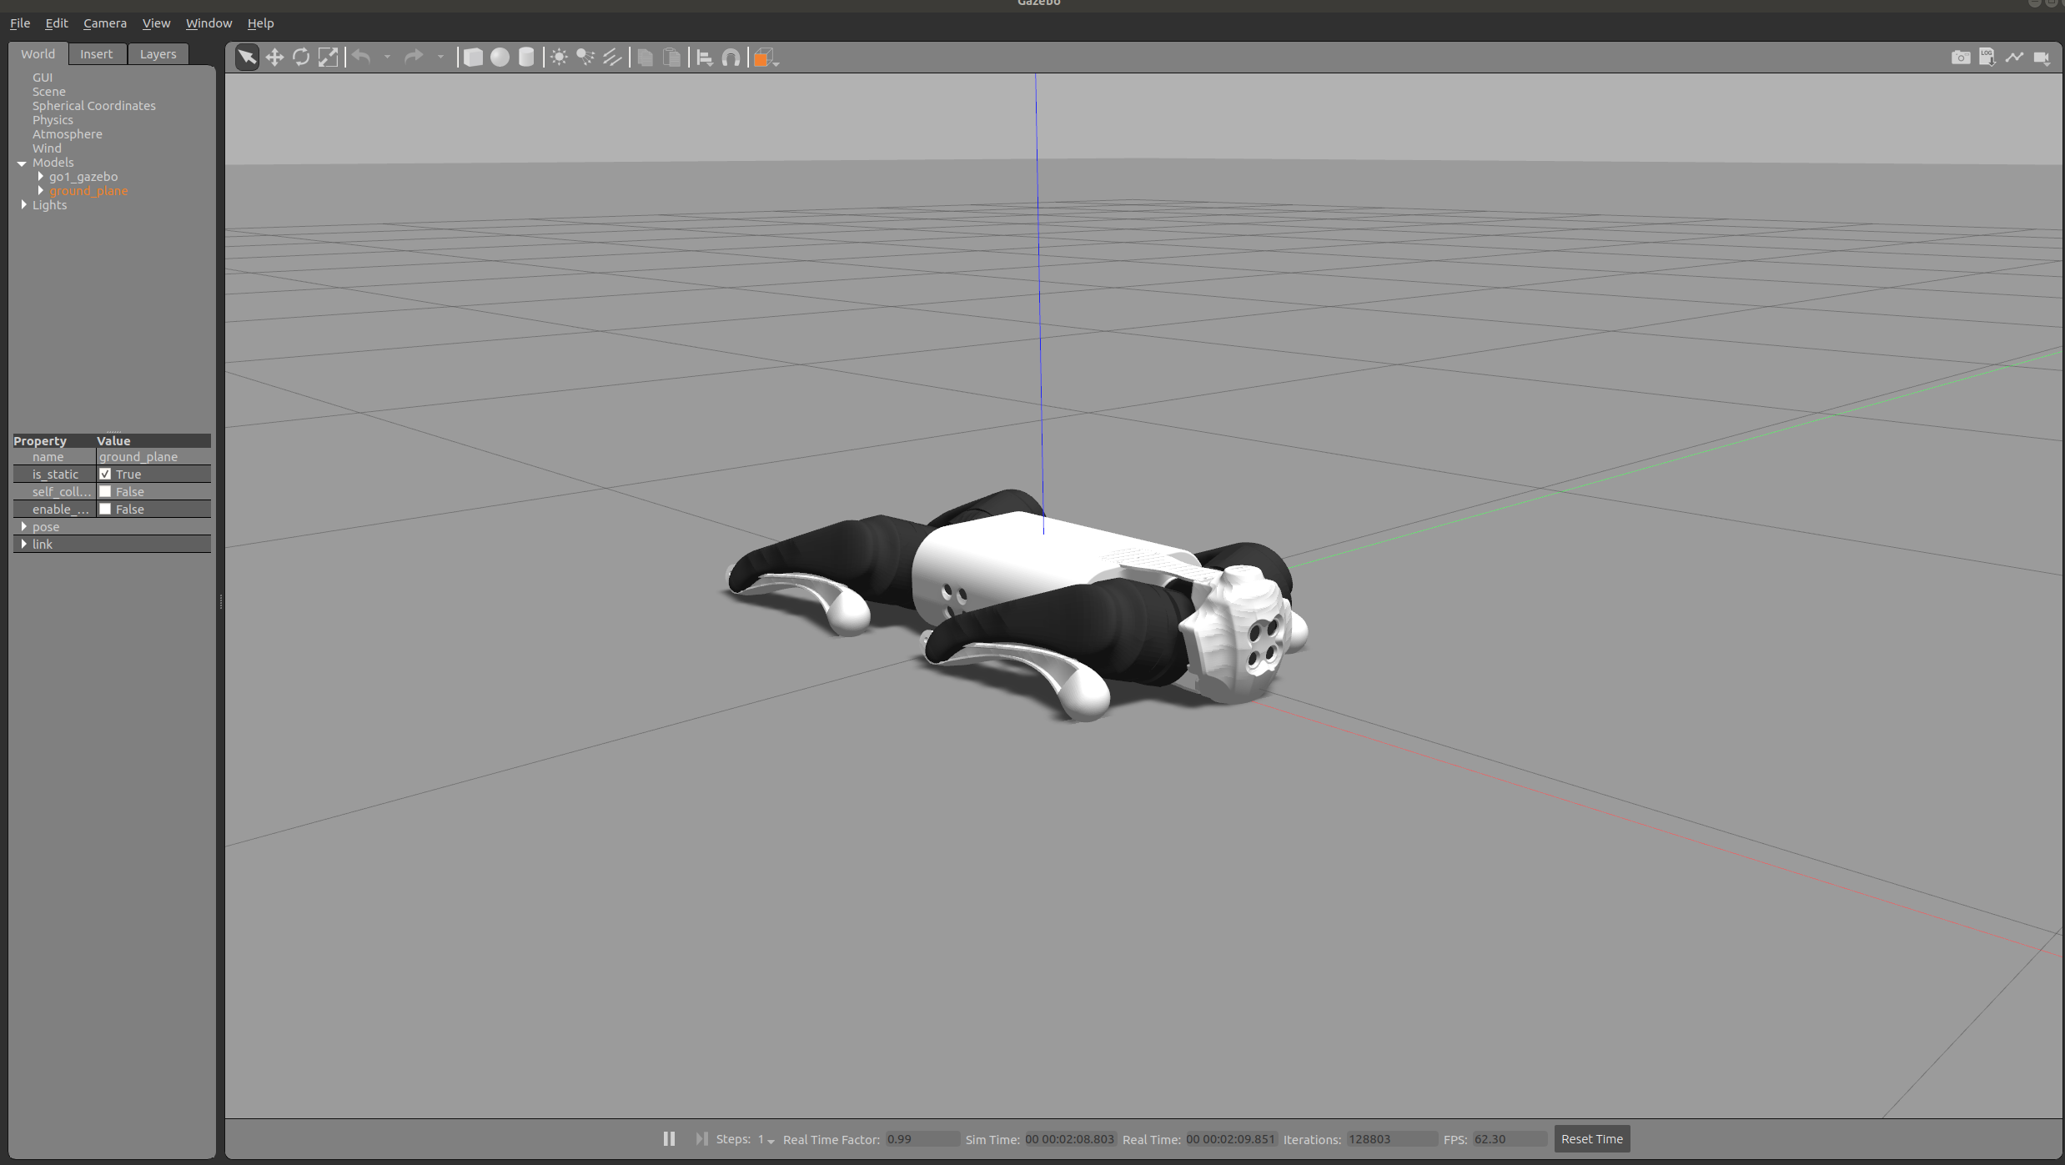Activate the Scale mode tool
The height and width of the screenshot is (1165, 2065).
pyautogui.click(x=329, y=57)
